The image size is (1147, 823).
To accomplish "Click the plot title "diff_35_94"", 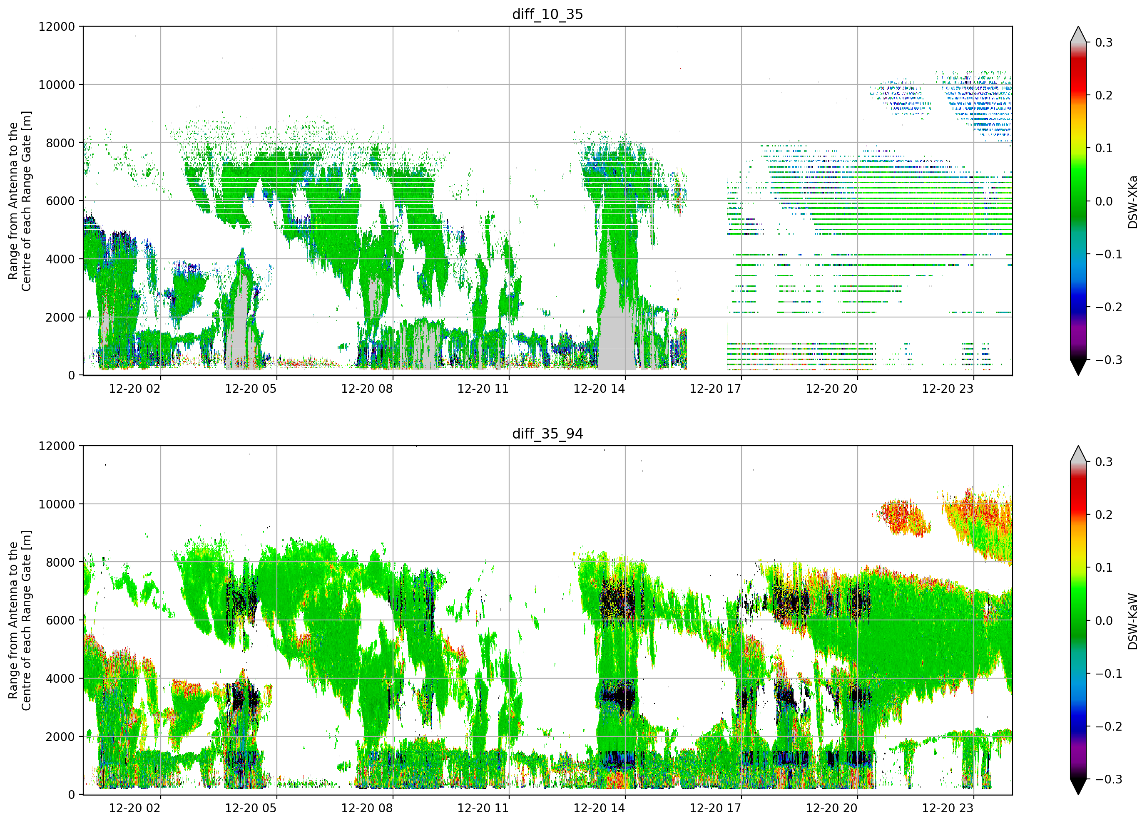I will [x=548, y=434].
